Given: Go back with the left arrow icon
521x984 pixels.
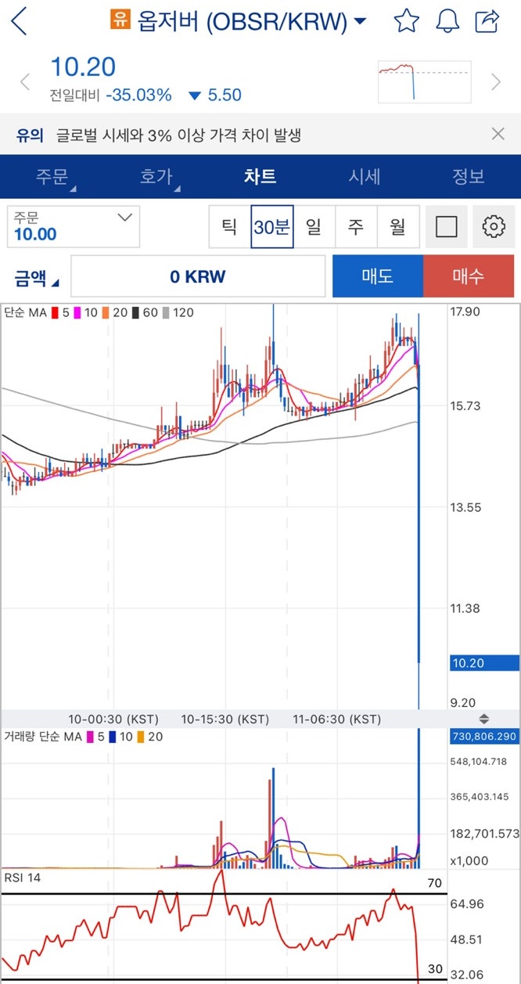Looking at the screenshot, I should 19,21.
